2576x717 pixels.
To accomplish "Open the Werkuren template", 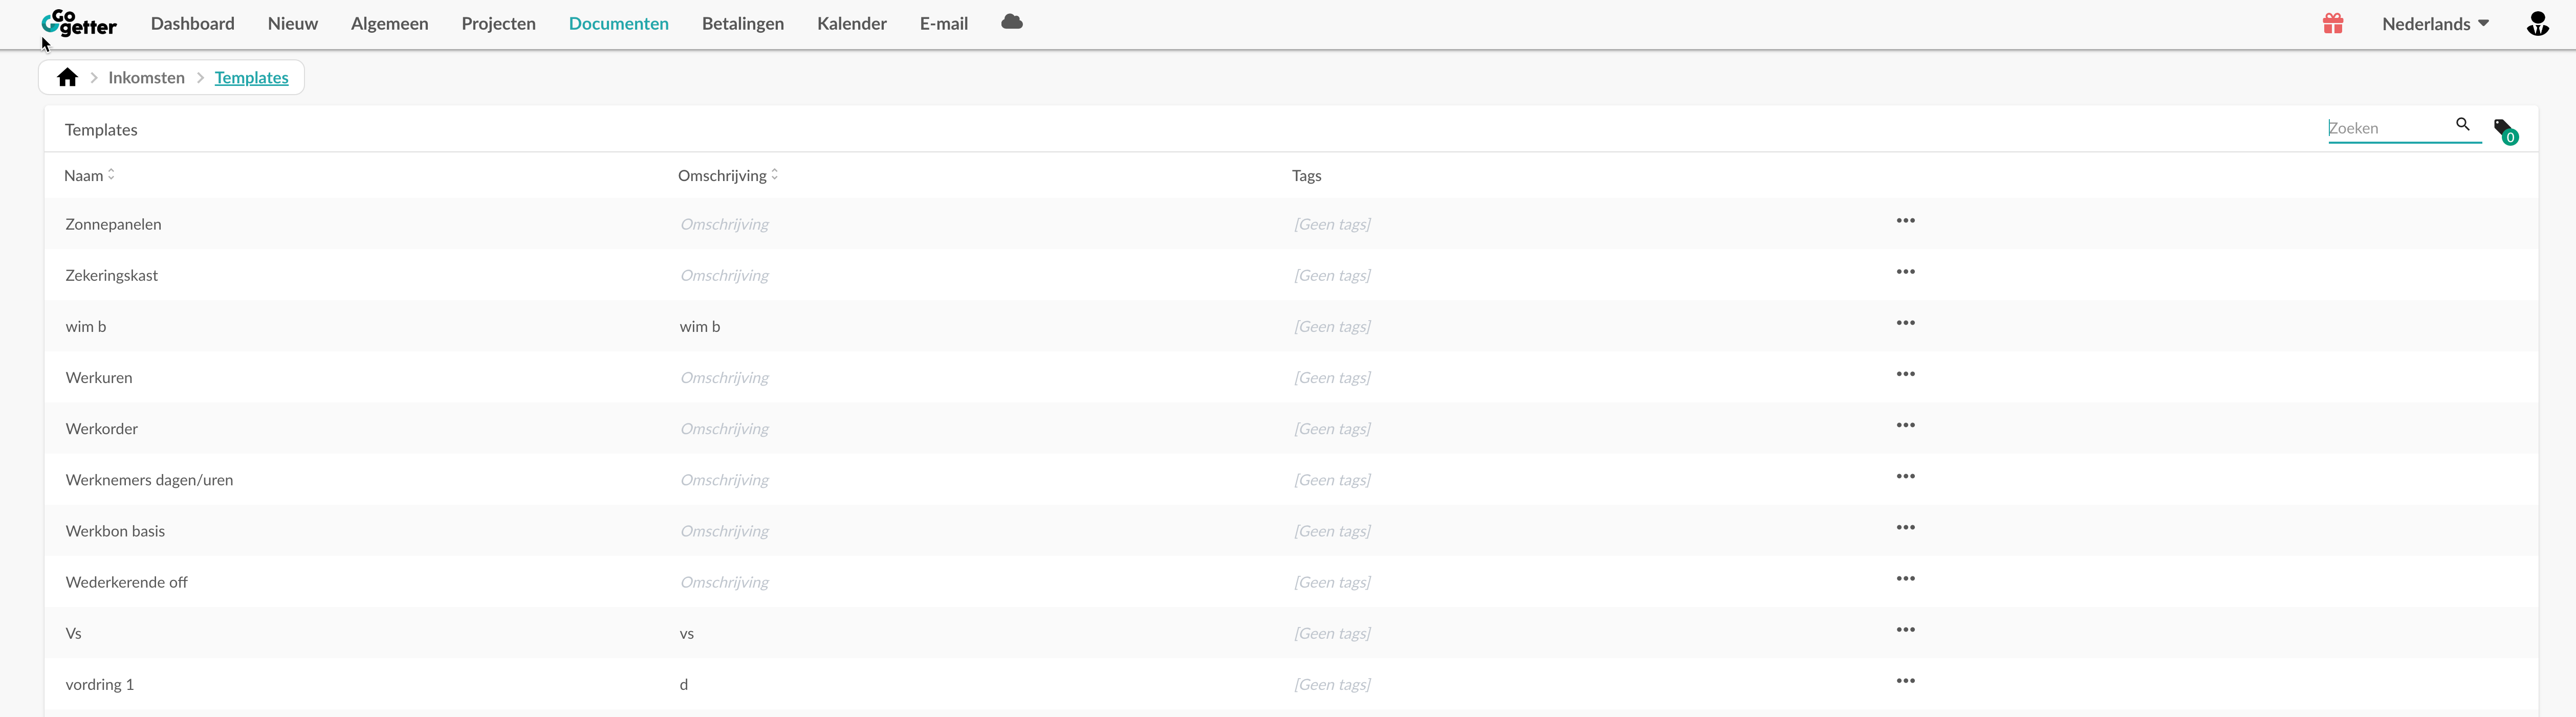I will (99, 377).
